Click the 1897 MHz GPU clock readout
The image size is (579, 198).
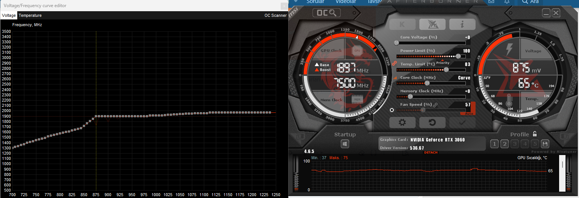[353, 68]
